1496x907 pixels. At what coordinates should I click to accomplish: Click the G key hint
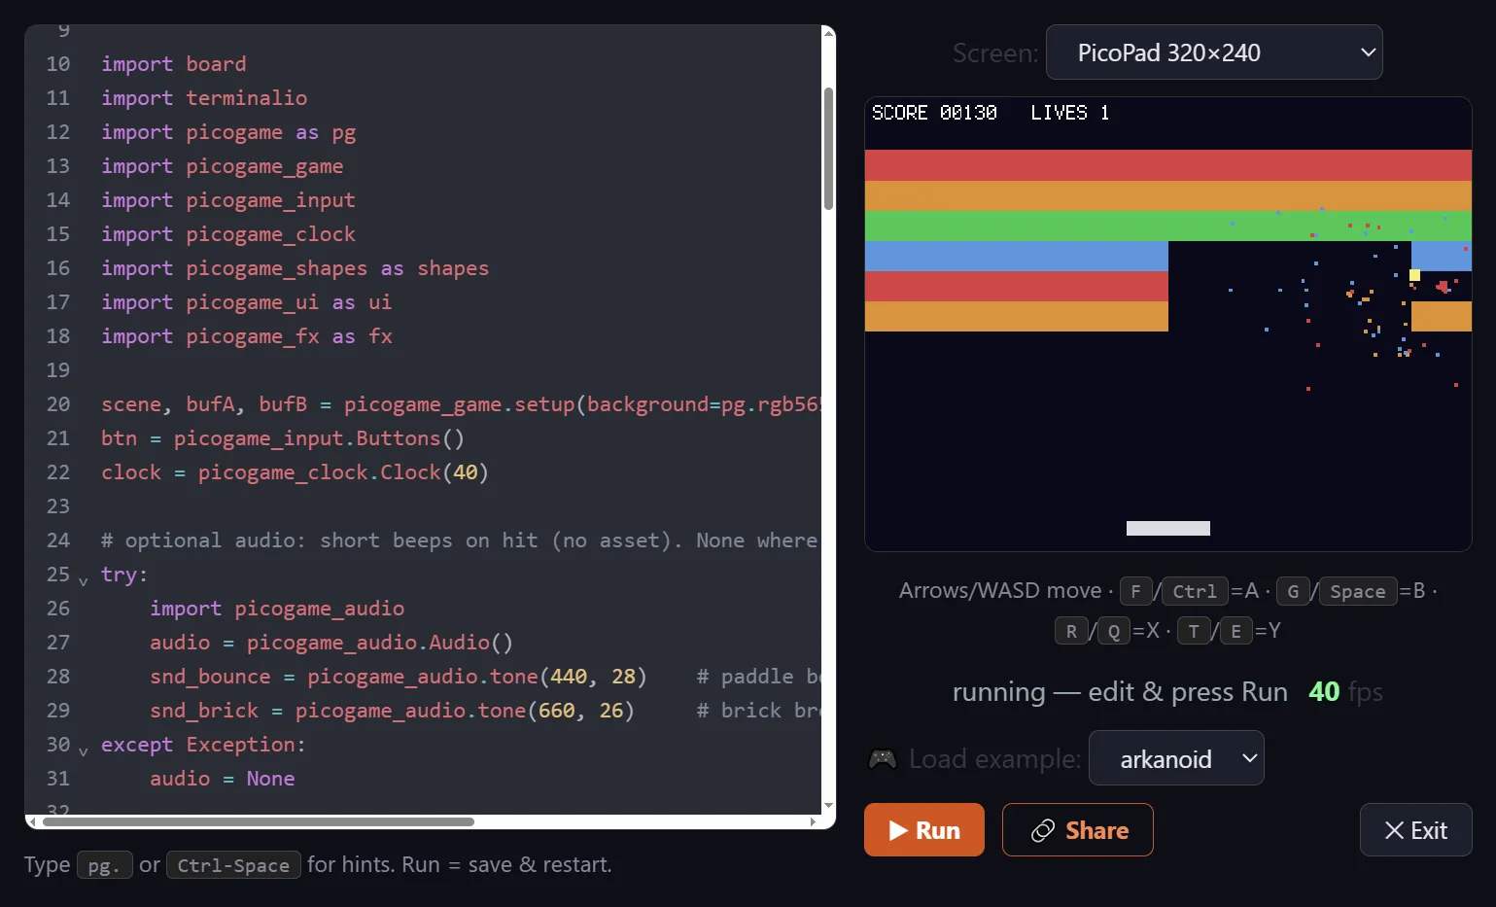[x=1292, y=591]
